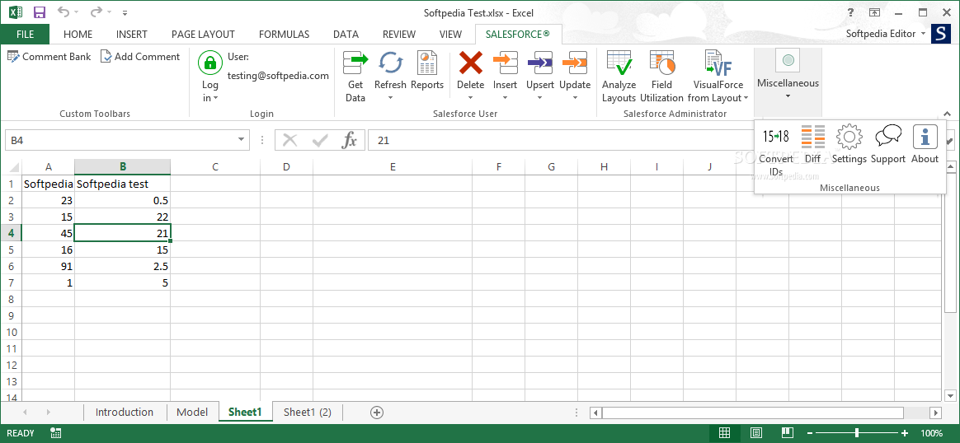Click the horizontal scrollbar right arrow
Viewport: 960px width, 443px height.
tap(934, 413)
